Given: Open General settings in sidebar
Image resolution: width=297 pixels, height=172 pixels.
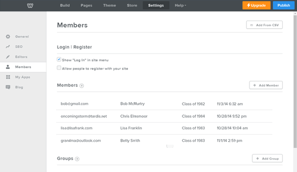Looking at the screenshot, I should point(23,37).
